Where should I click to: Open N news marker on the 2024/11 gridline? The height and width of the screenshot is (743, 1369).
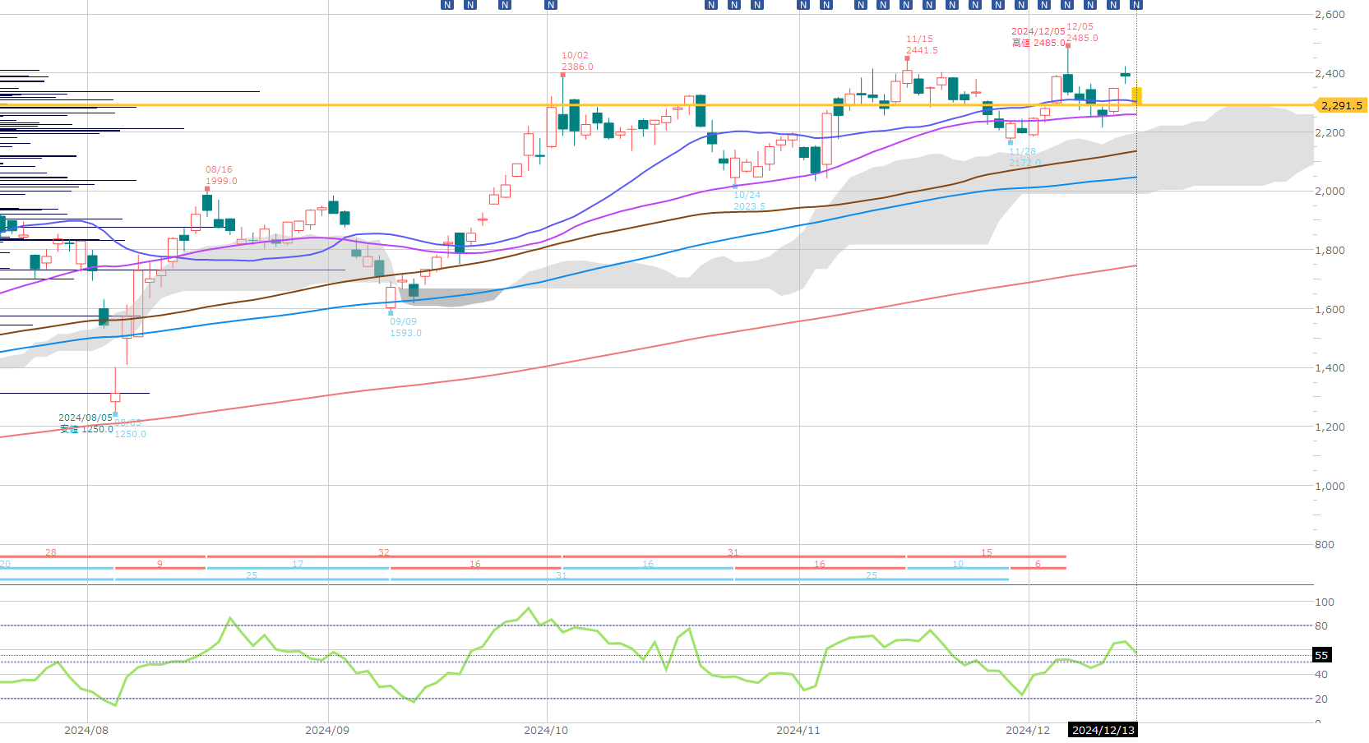coord(803,5)
